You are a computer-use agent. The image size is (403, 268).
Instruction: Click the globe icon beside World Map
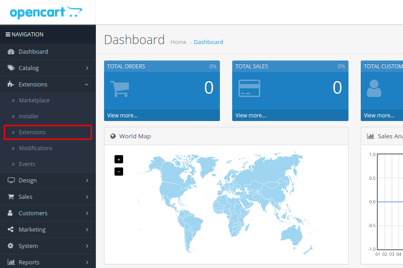pos(113,136)
